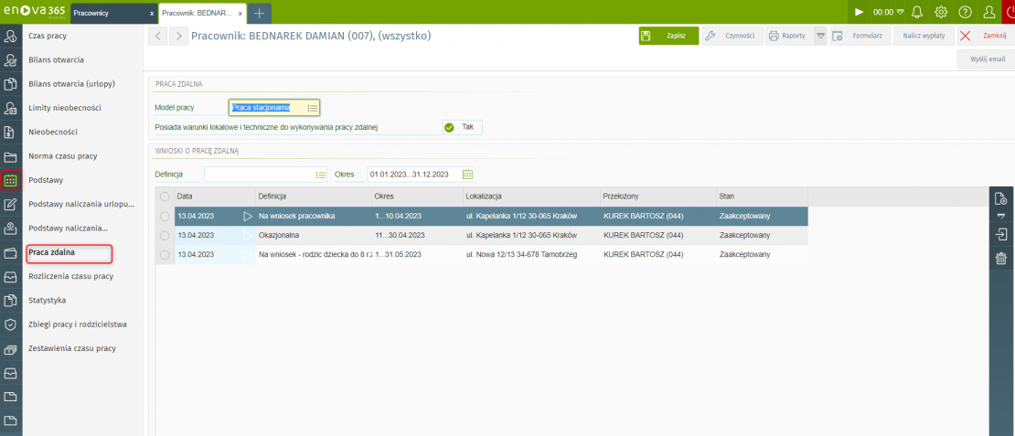The height and width of the screenshot is (436, 1015).
Task: Click the trash delete icon on right panel
Action: [1000, 260]
